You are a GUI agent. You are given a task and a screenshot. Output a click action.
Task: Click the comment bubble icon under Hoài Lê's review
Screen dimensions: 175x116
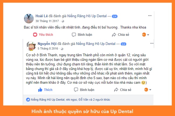pos(74,35)
